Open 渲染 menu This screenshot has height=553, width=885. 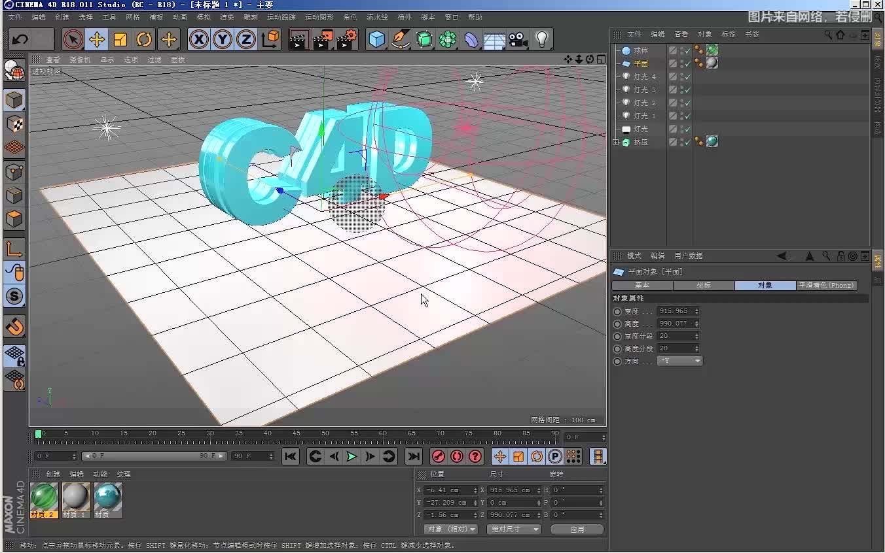[x=227, y=18]
